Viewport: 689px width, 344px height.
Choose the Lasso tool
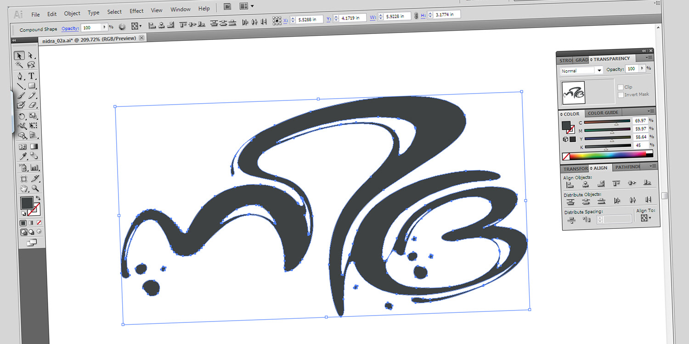click(31, 65)
